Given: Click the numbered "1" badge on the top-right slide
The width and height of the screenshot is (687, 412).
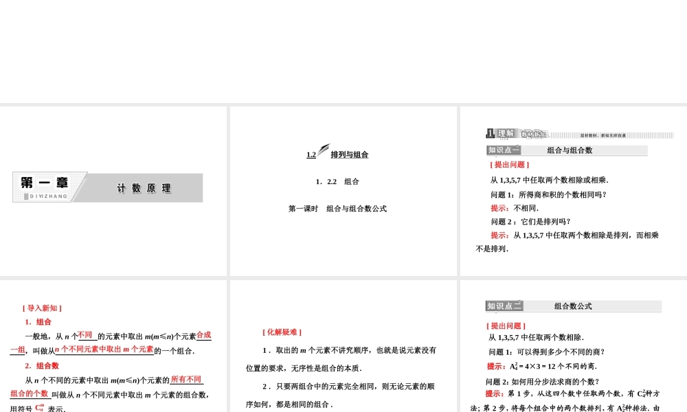Looking at the screenshot, I should coord(490,133).
